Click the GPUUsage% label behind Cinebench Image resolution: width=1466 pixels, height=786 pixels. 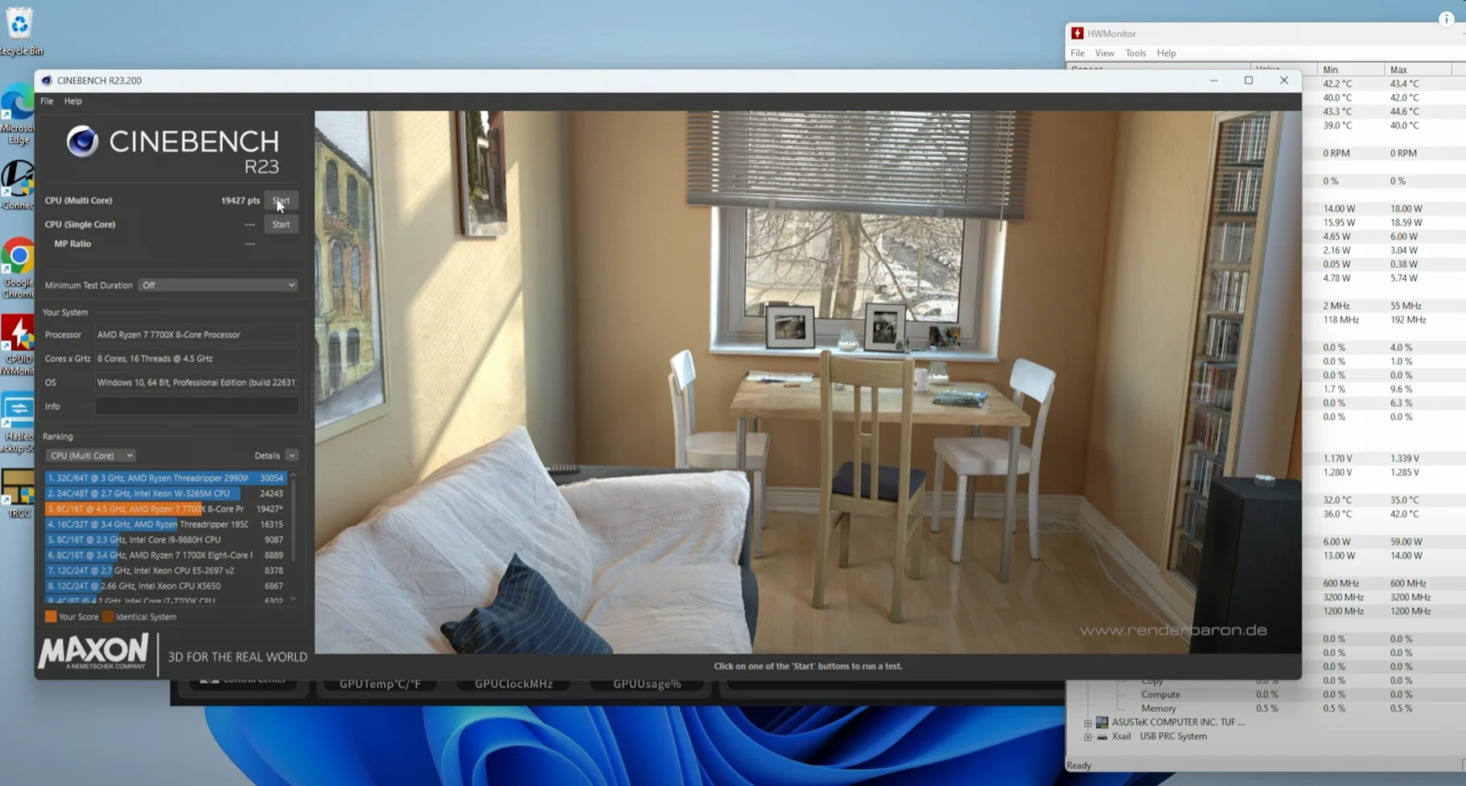[x=647, y=684]
